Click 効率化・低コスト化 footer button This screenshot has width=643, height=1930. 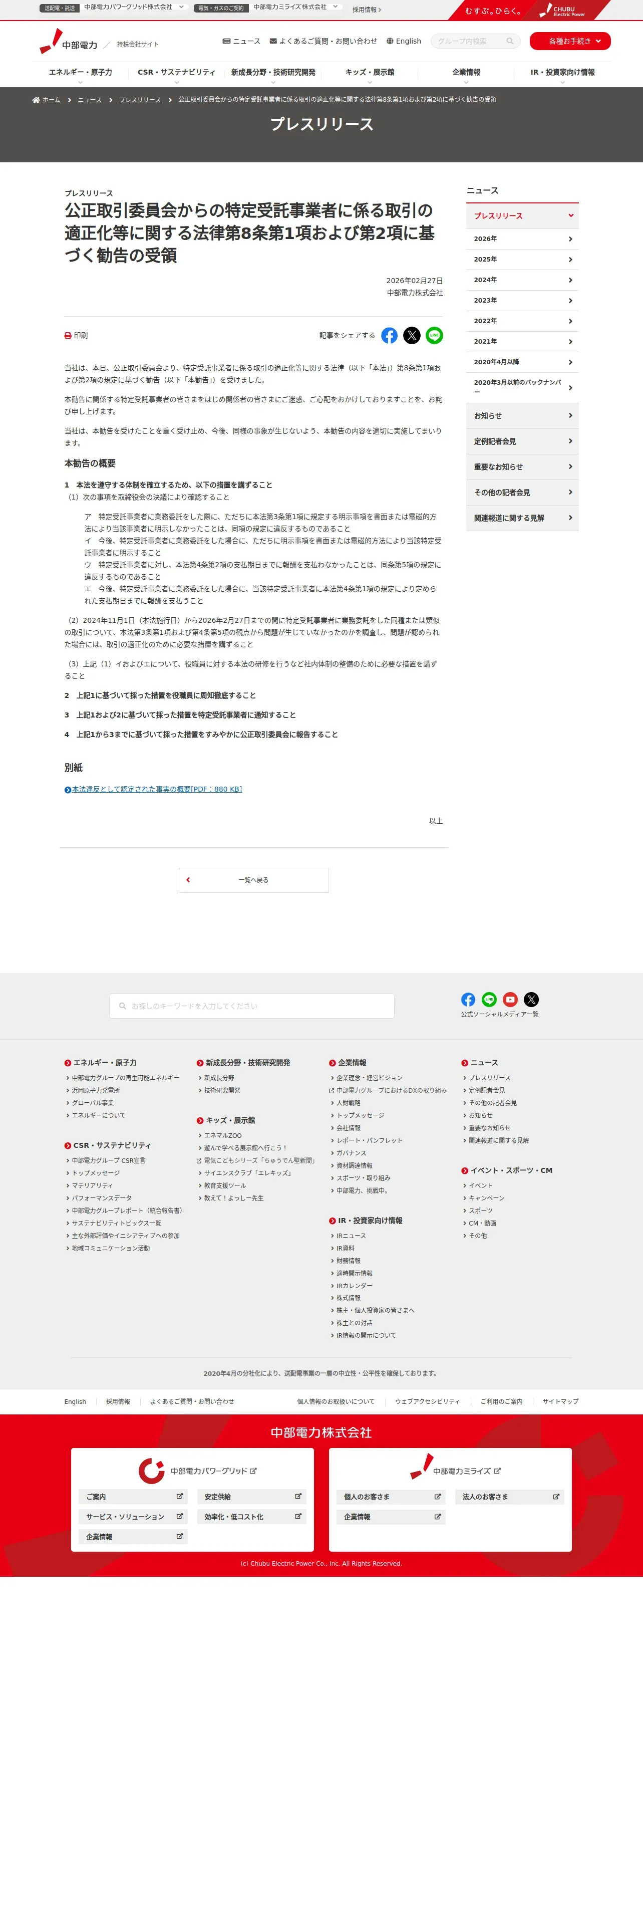point(251,1517)
